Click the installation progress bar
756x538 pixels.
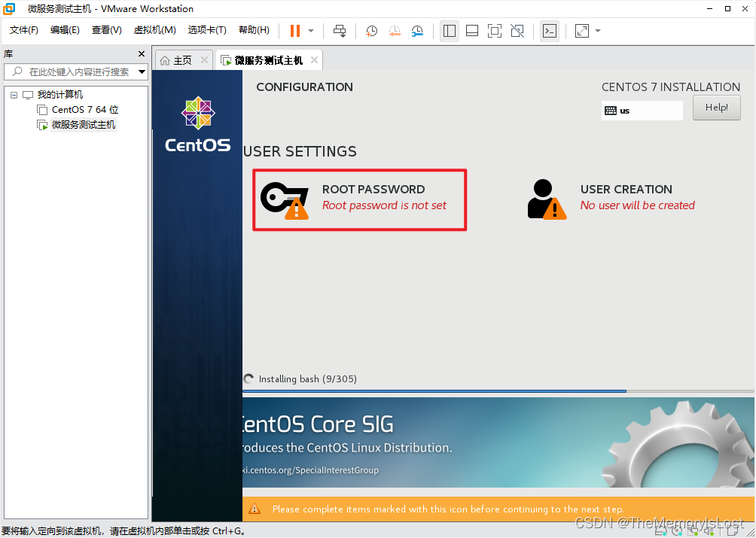pyautogui.click(x=498, y=391)
